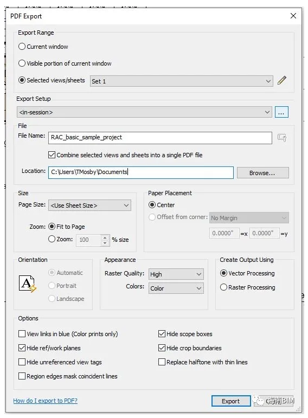308x418 pixels.
Task: Toggle Hide scope boxes checkbox
Action: coord(162,334)
